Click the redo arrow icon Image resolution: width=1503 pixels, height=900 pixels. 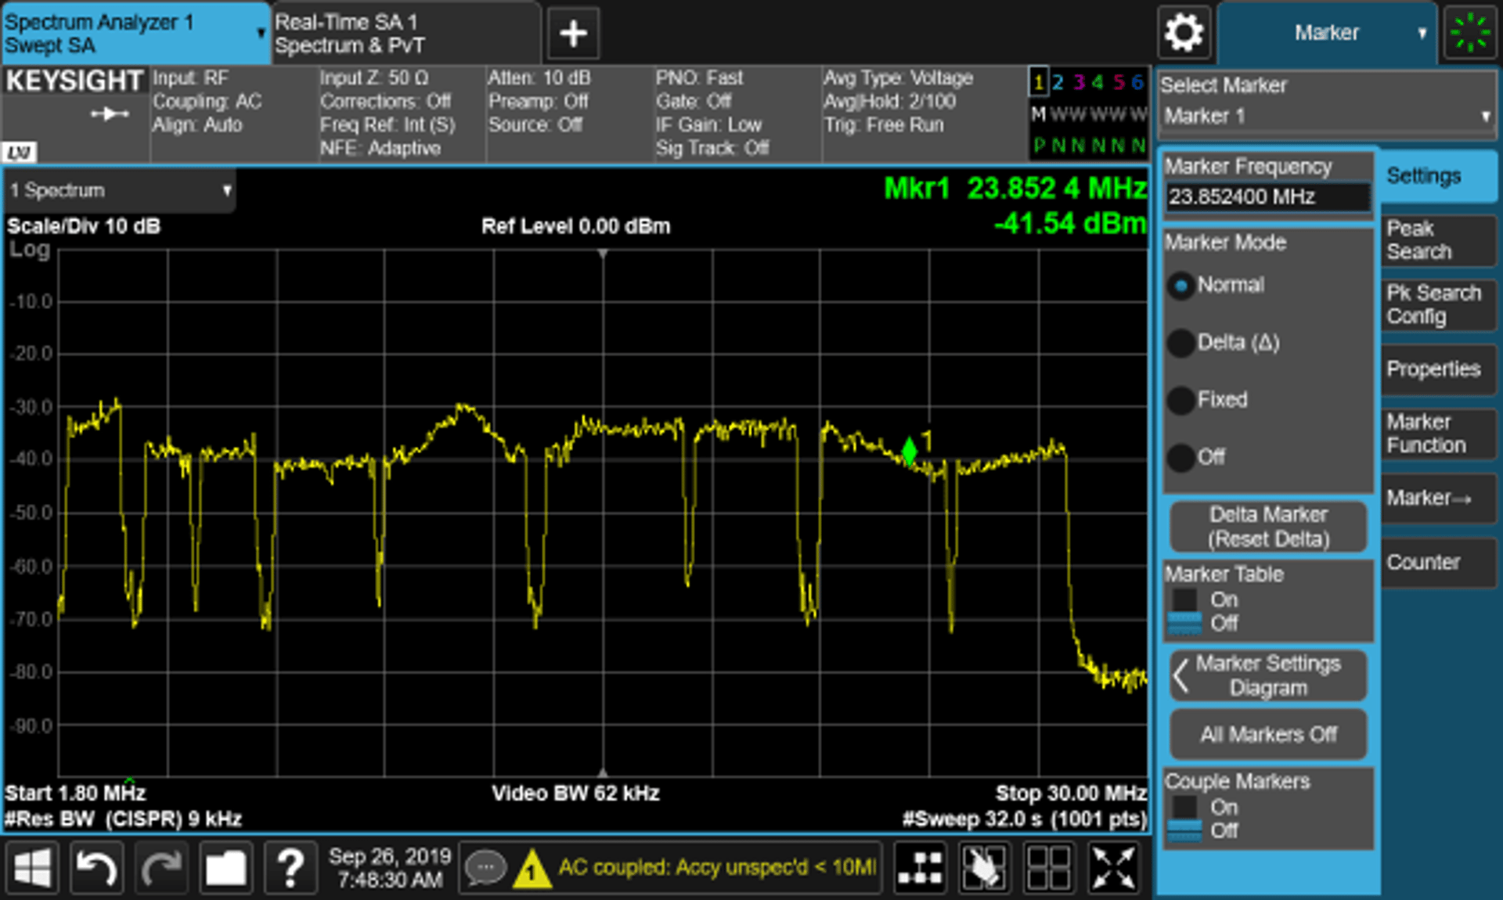point(161,867)
